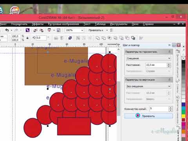Open the Окно menu
The height and width of the screenshot is (141, 188).
[x=135, y=24]
